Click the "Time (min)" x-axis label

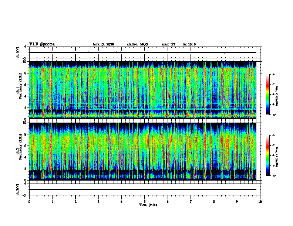pyautogui.click(x=148, y=205)
